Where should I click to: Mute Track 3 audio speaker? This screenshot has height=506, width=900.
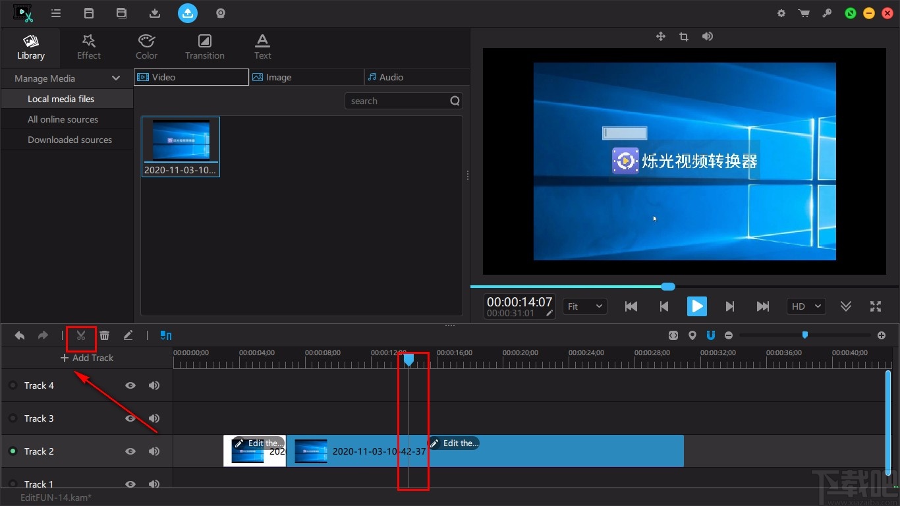[154, 418]
